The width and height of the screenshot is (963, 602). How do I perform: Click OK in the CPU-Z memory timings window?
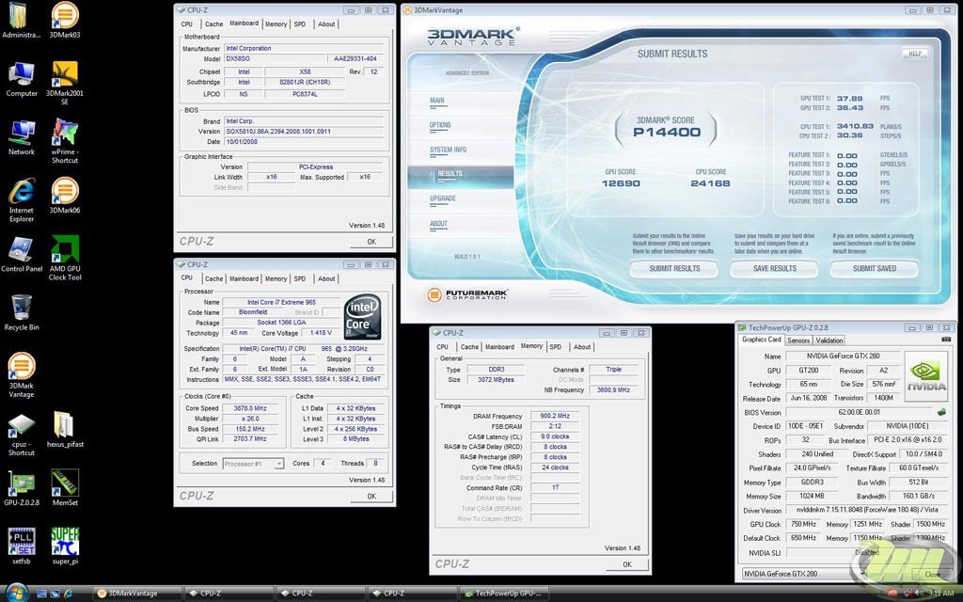click(x=626, y=564)
